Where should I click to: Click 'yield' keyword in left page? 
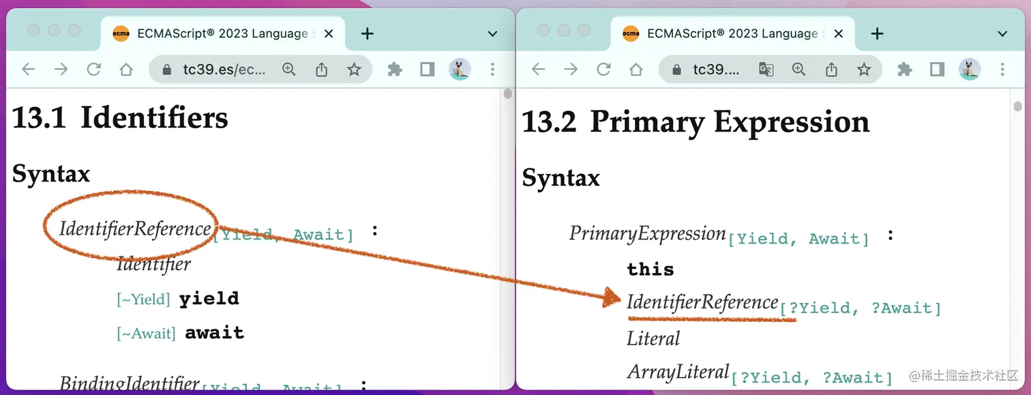[209, 299]
